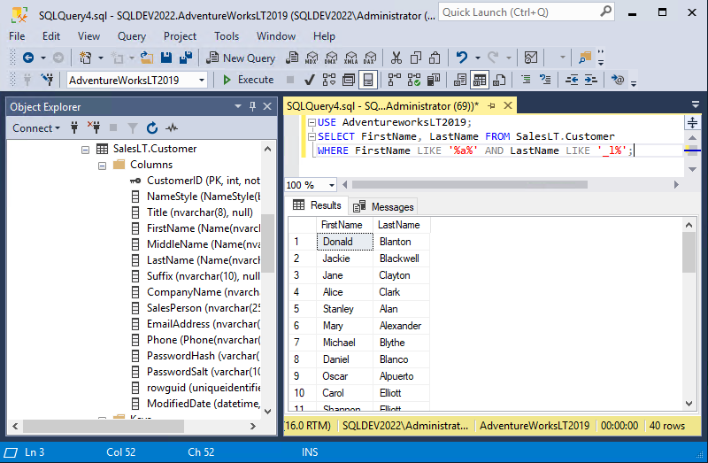The width and height of the screenshot is (708, 463).
Task: Open the Connect dropdown in Object Explorer
Action: [x=36, y=128]
